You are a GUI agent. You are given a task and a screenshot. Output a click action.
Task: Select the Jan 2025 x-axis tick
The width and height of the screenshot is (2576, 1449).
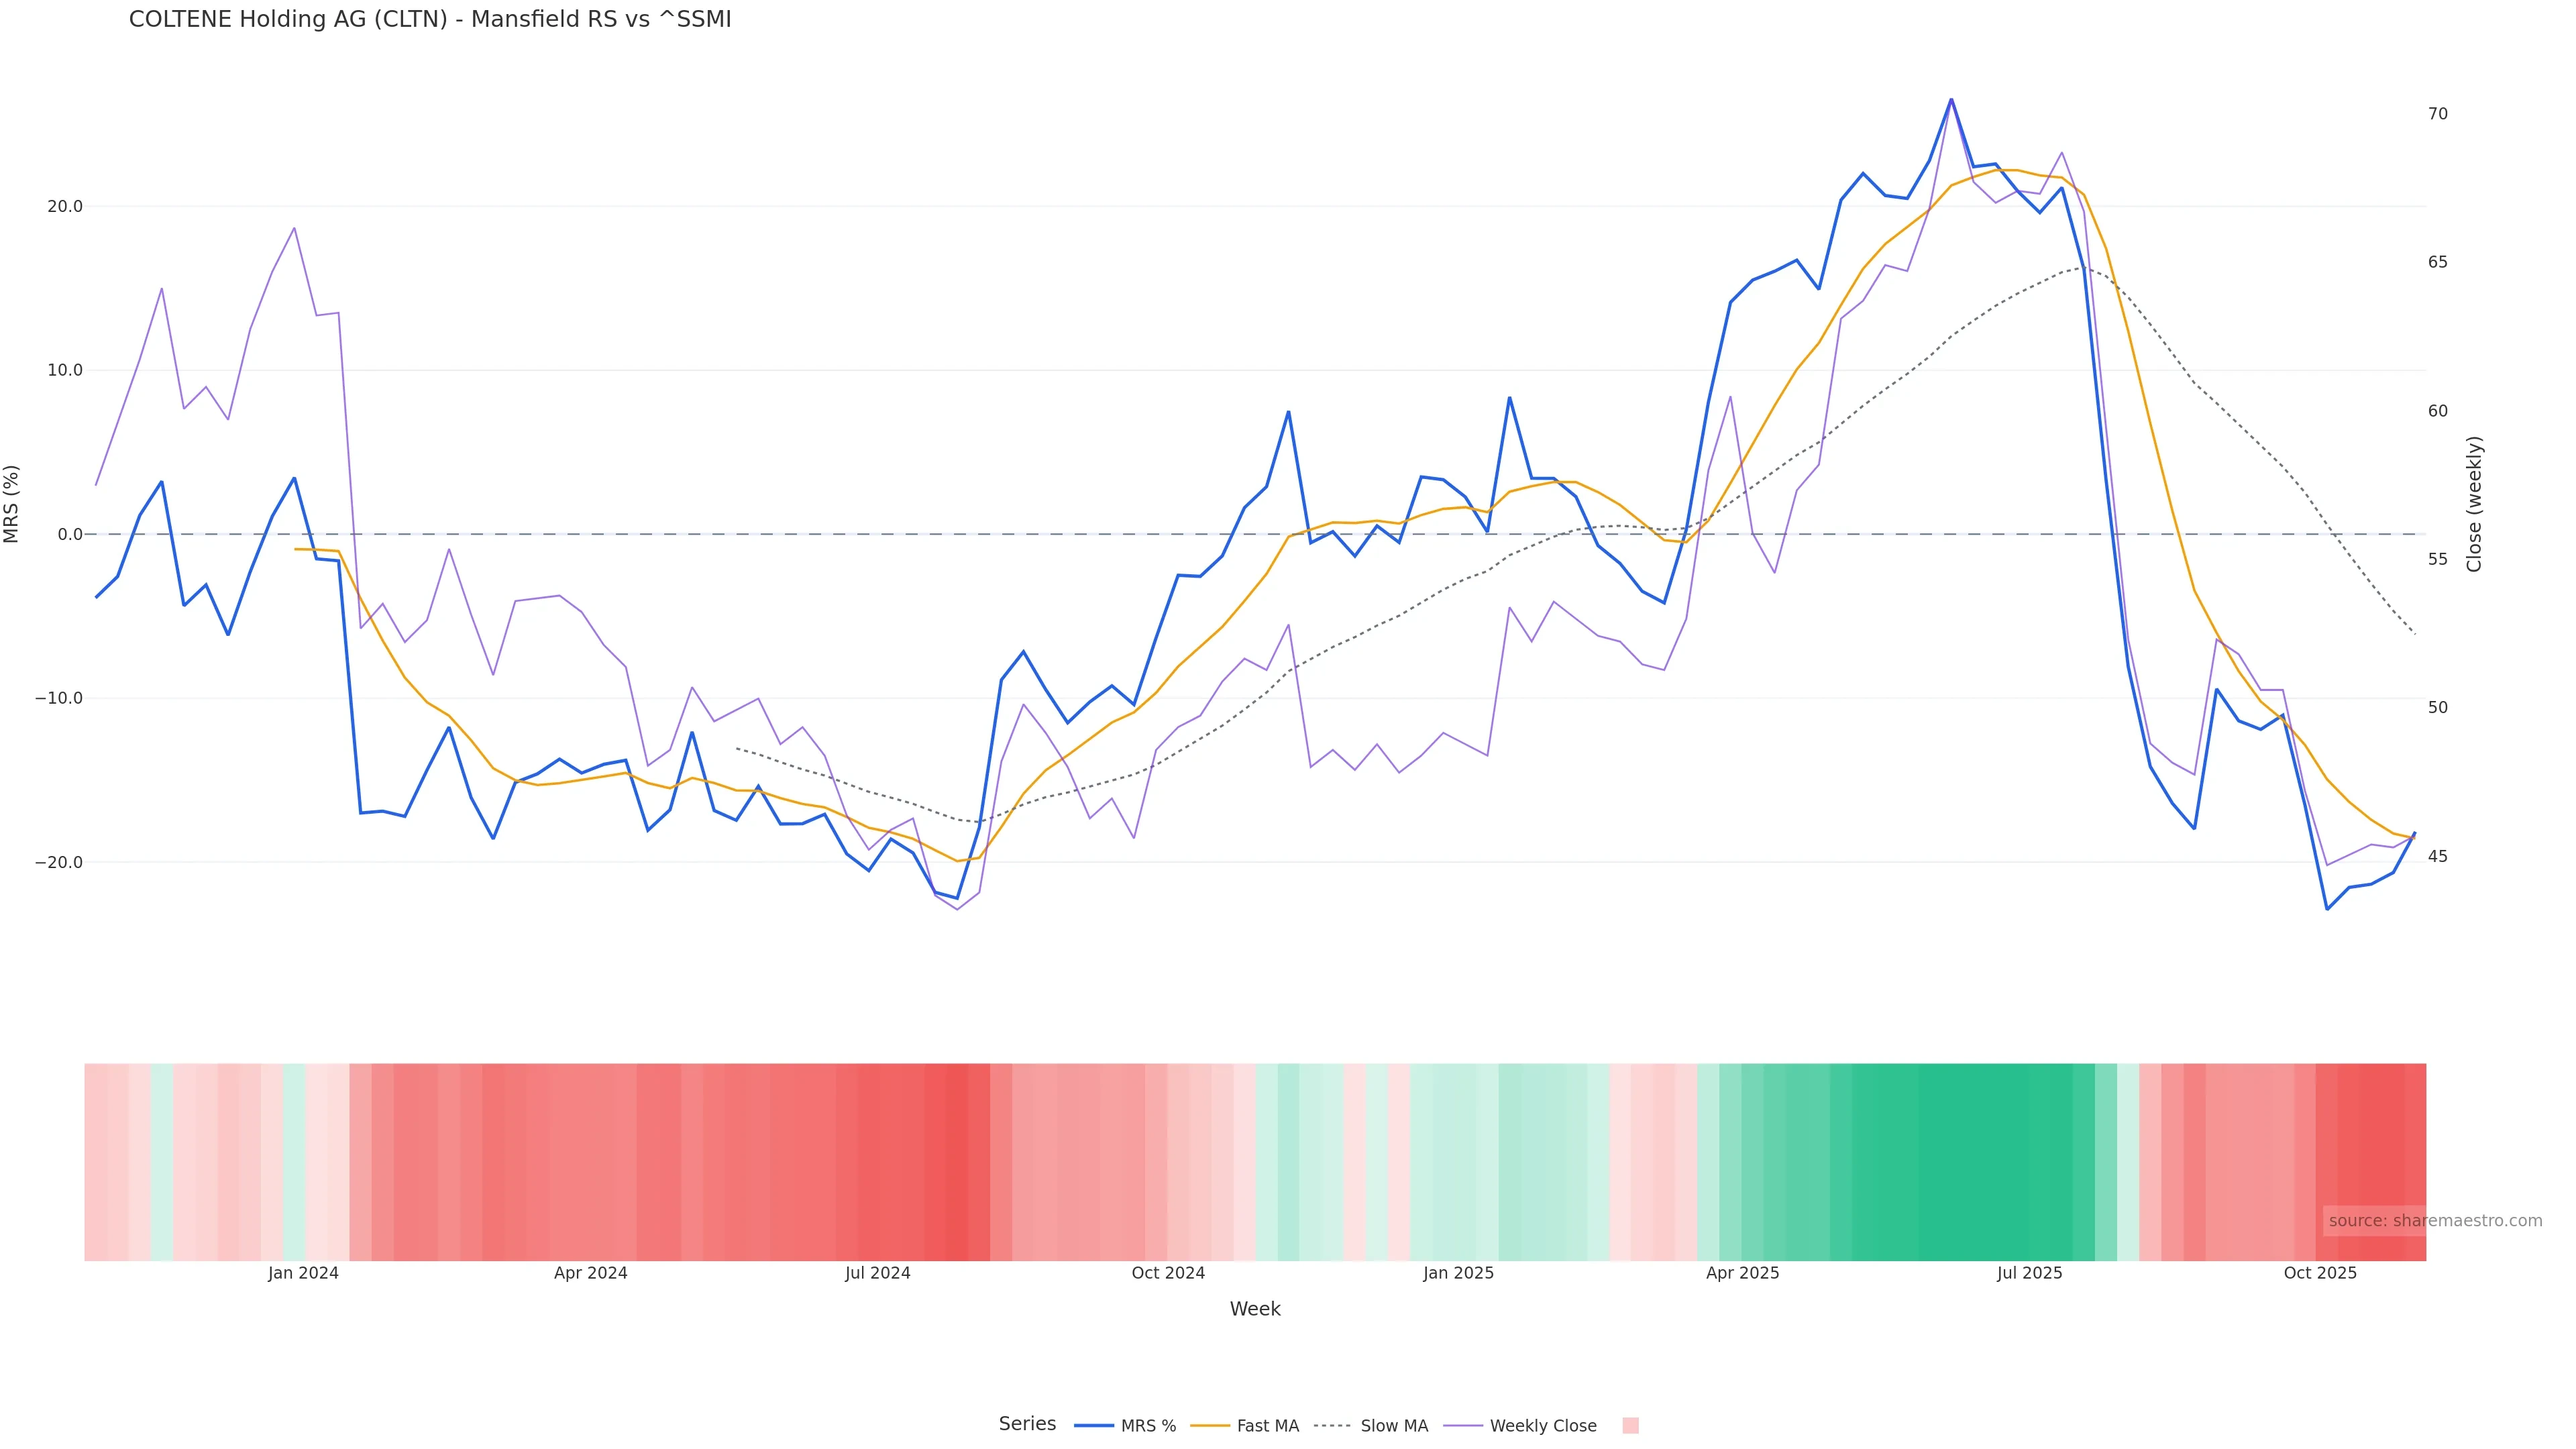pyautogui.click(x=1458, y=1273)
